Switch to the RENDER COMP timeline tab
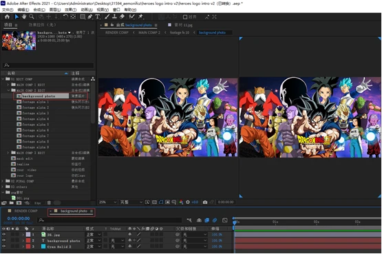382x254 pixels. [x=26, y=211]
